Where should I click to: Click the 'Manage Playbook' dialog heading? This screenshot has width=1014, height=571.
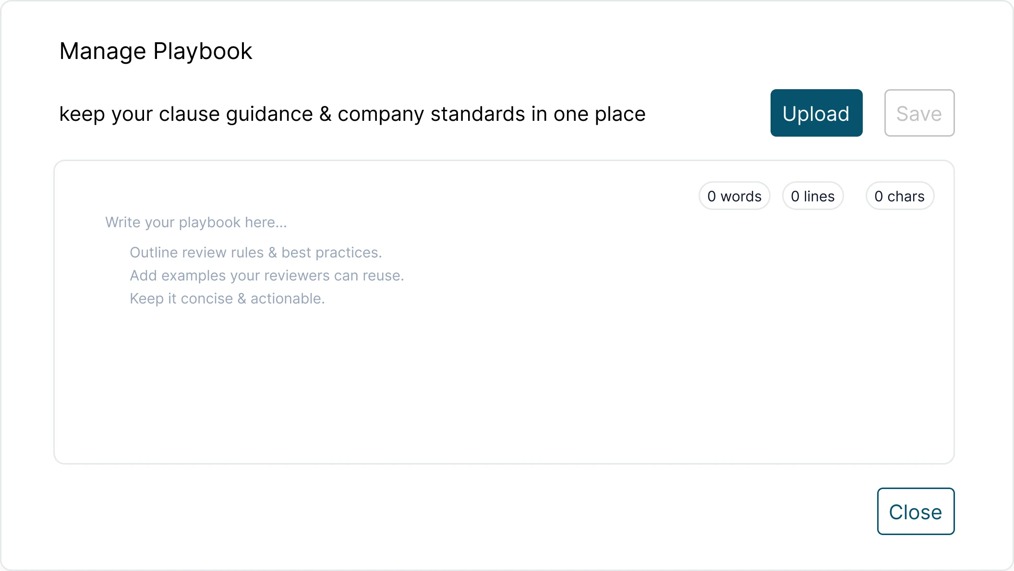tap(156, 51)
